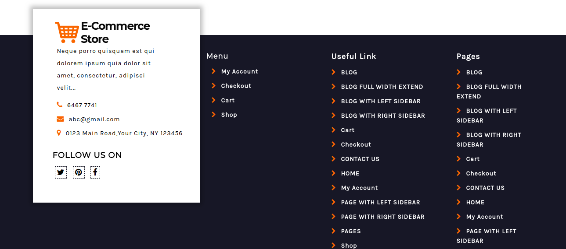Open My Account in the Menu column
The height and width of the screenshot is (249, 566).
(x=239, y=71)
